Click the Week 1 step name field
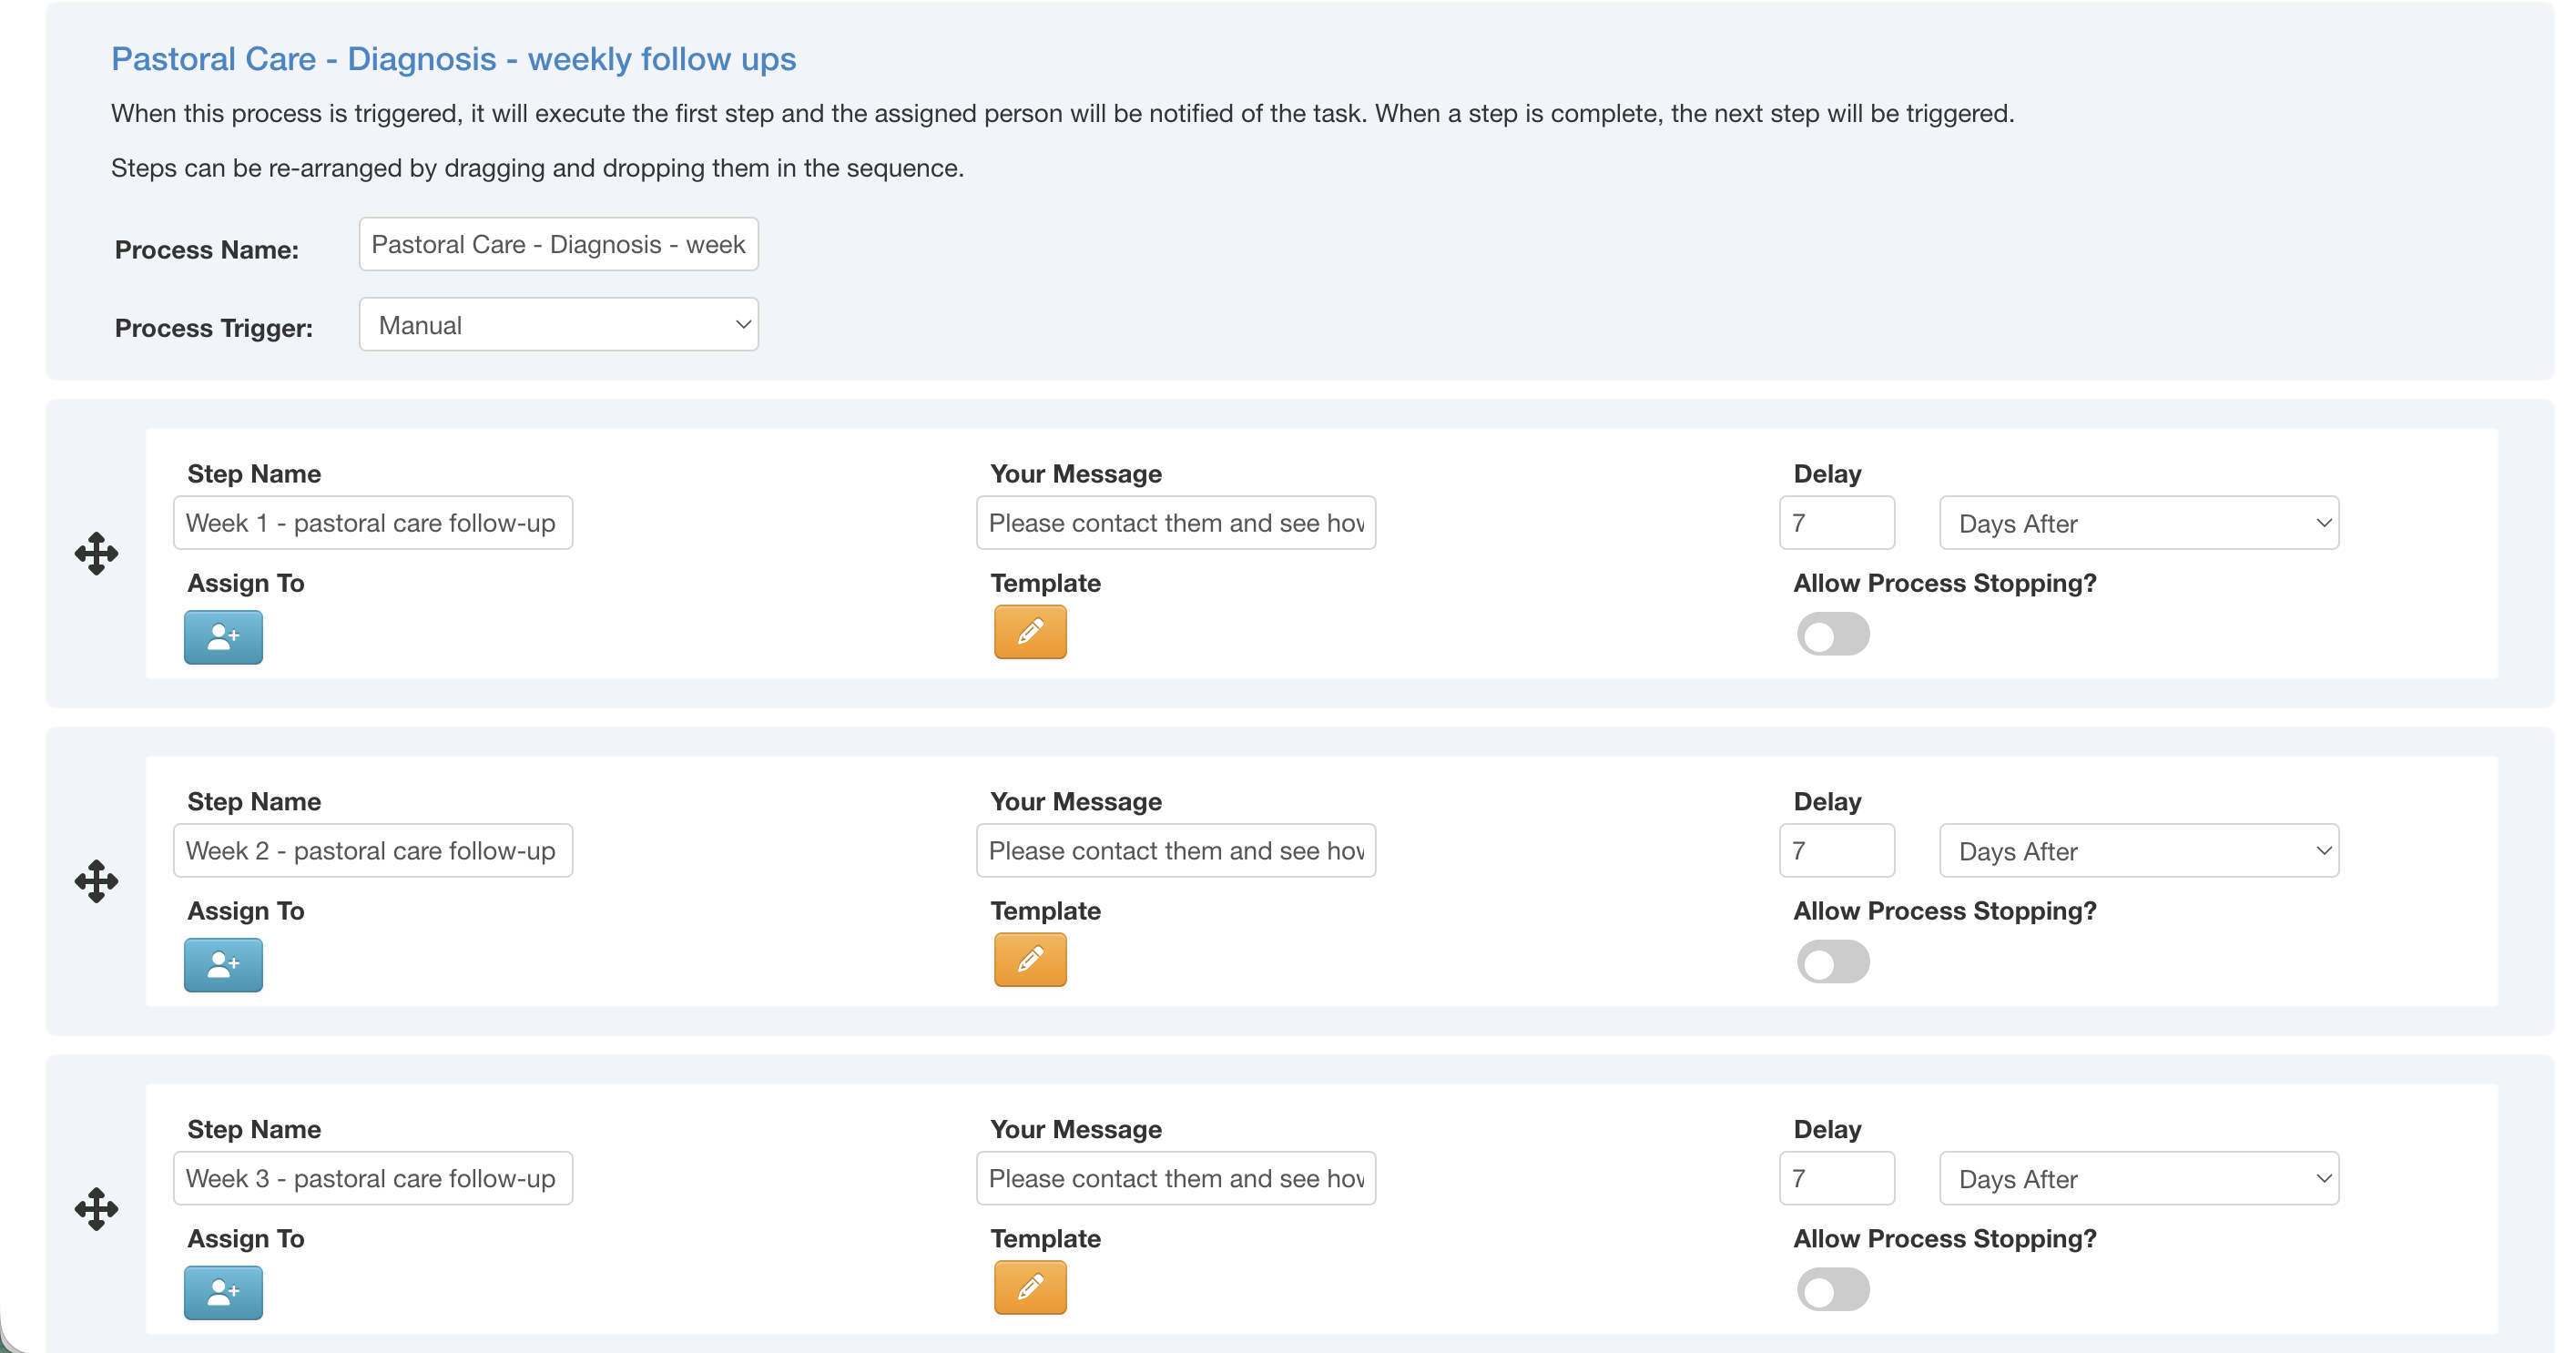Image resolution: width=2575 pixels, height=1353 pixels. (x=371, y=523)
